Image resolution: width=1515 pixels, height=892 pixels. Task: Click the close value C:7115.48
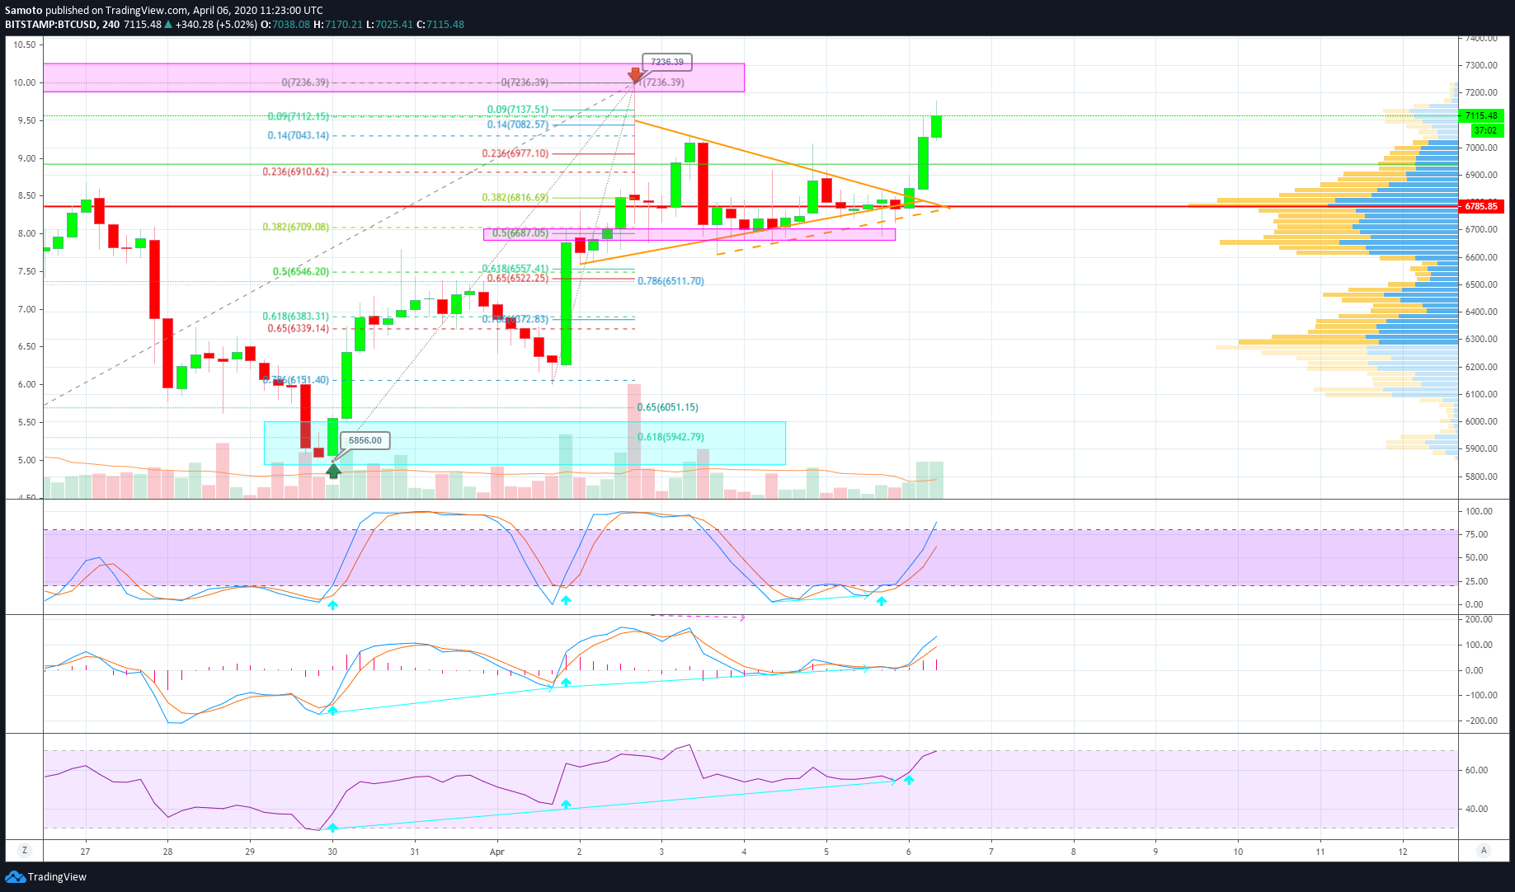point(440,25)
